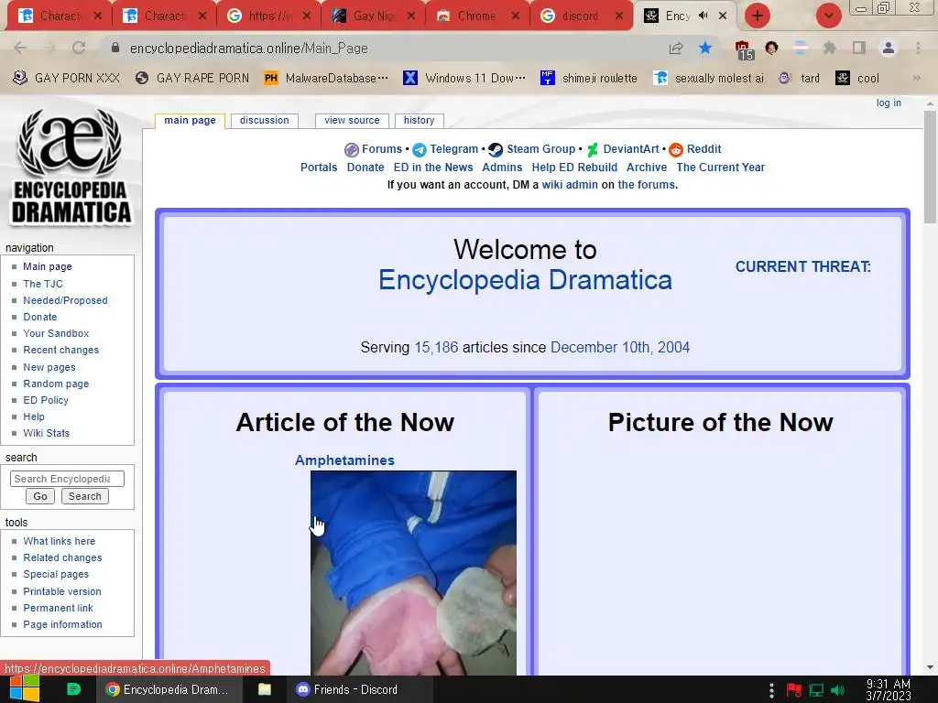Click the Article of the Now image
This screenshot has height=703, width=938.
(413, 573)
